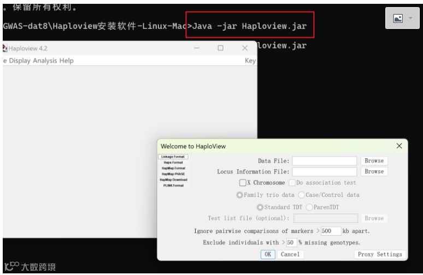
Task: Enable the X Chromosome checkbox
Action: pos(243,183)
